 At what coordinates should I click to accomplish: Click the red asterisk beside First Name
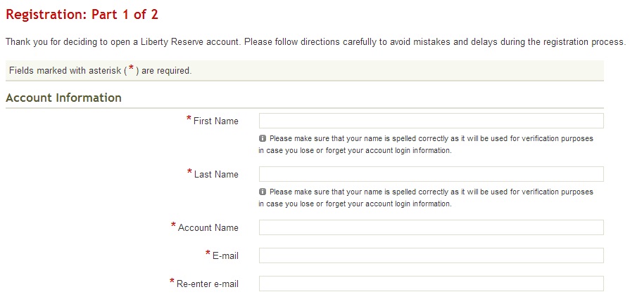[x=189, y=119]
